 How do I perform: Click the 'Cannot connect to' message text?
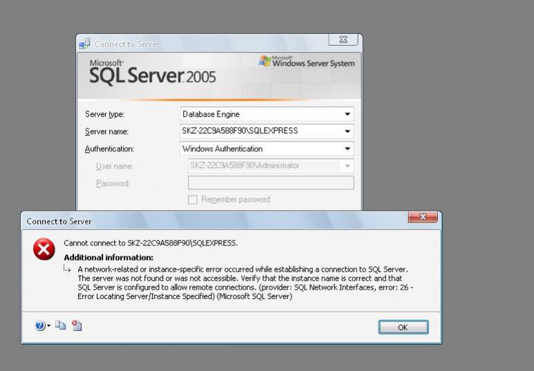point(151,243)
